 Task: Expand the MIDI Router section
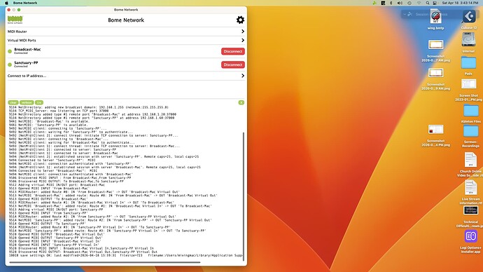point(126,32)
